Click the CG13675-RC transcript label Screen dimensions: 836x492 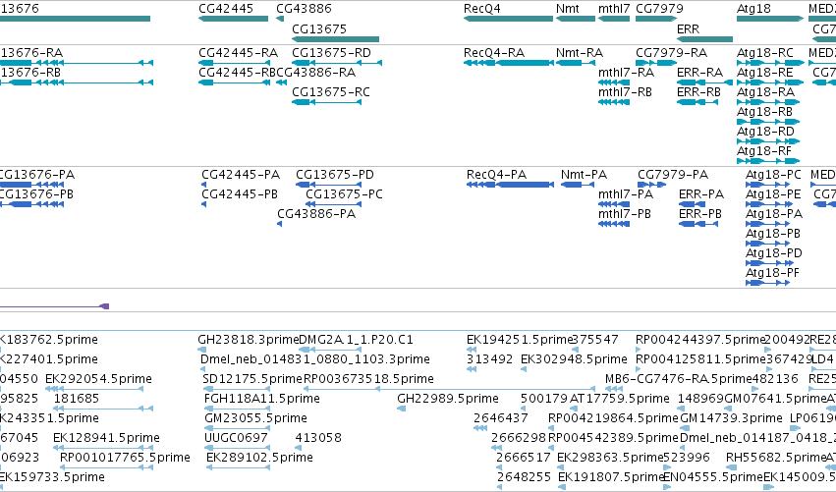tap(330, 92)
